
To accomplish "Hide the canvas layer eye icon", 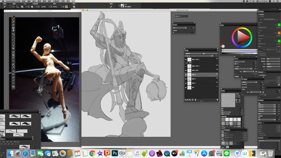I will (x=186, y=88).
